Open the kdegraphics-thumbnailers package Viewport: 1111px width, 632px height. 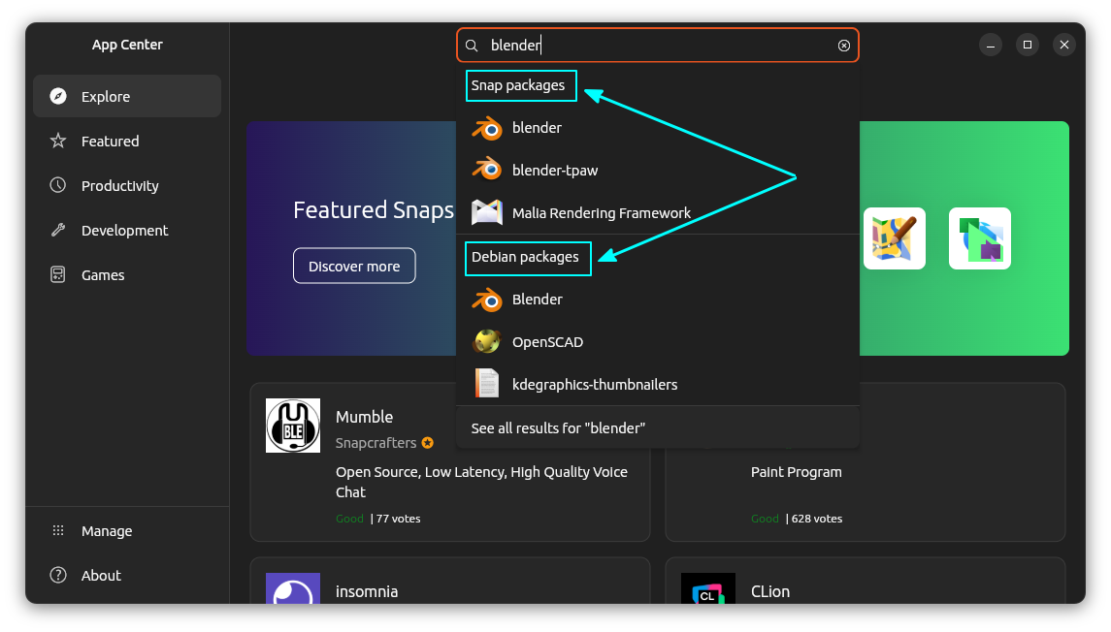click(595, 383)
